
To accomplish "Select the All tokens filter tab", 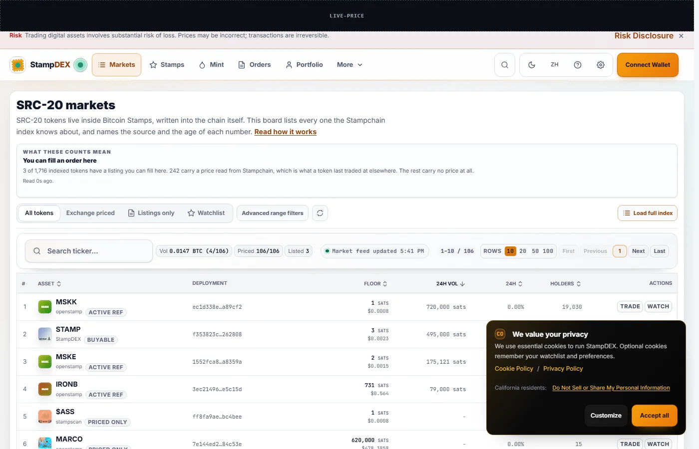I will point(39,213).
